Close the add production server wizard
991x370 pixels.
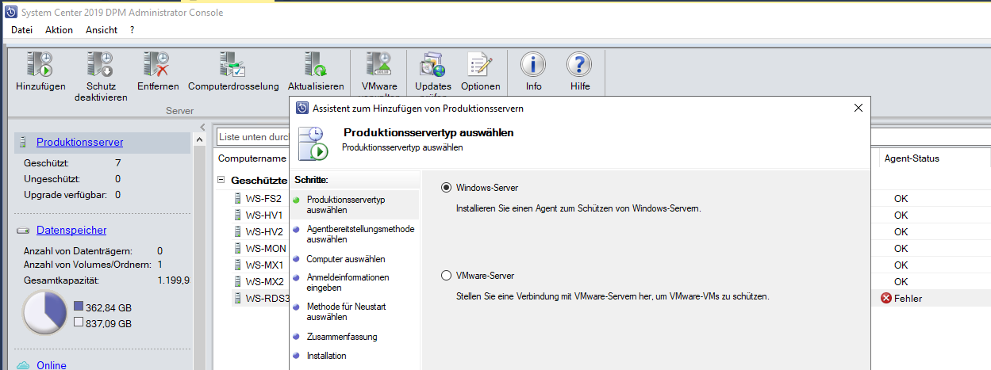[858, 108]
